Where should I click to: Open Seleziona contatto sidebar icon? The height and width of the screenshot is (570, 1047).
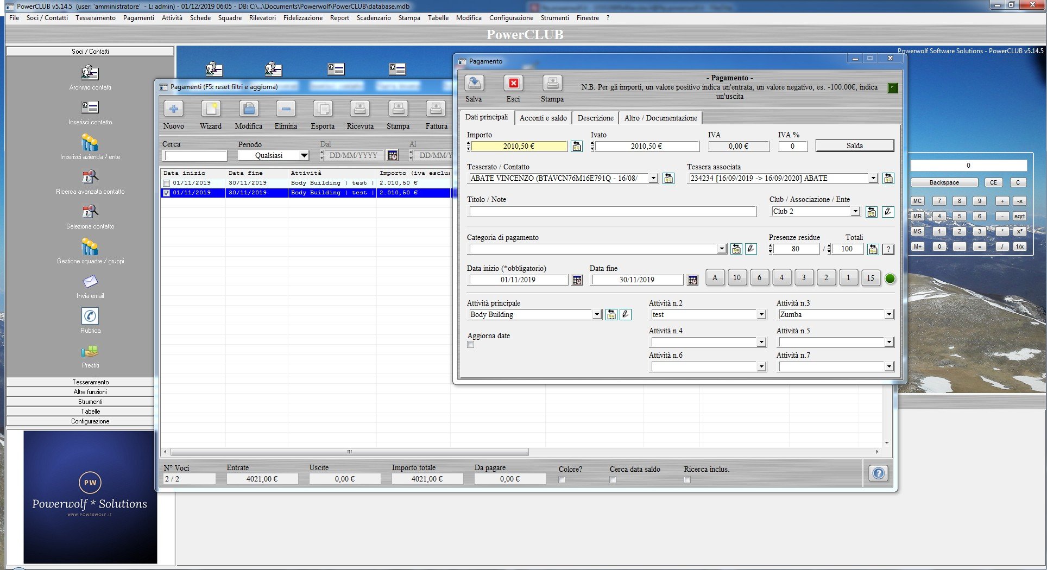(x=90, y=212)
